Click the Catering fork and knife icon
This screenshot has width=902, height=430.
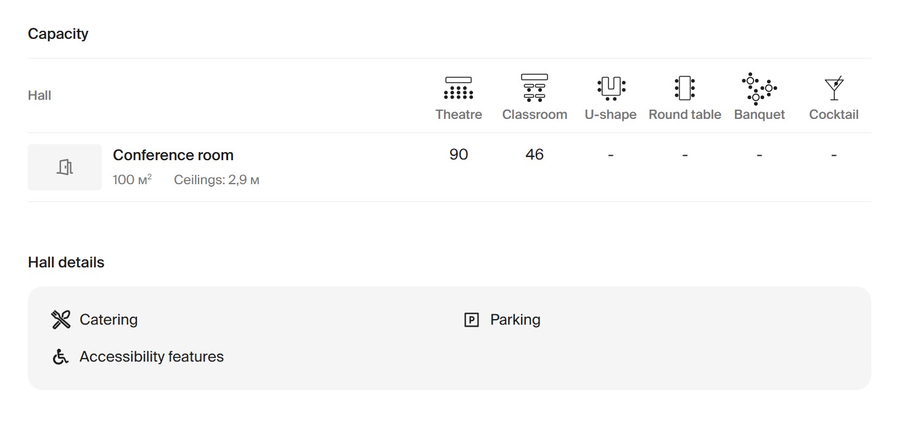coord(60,320)
